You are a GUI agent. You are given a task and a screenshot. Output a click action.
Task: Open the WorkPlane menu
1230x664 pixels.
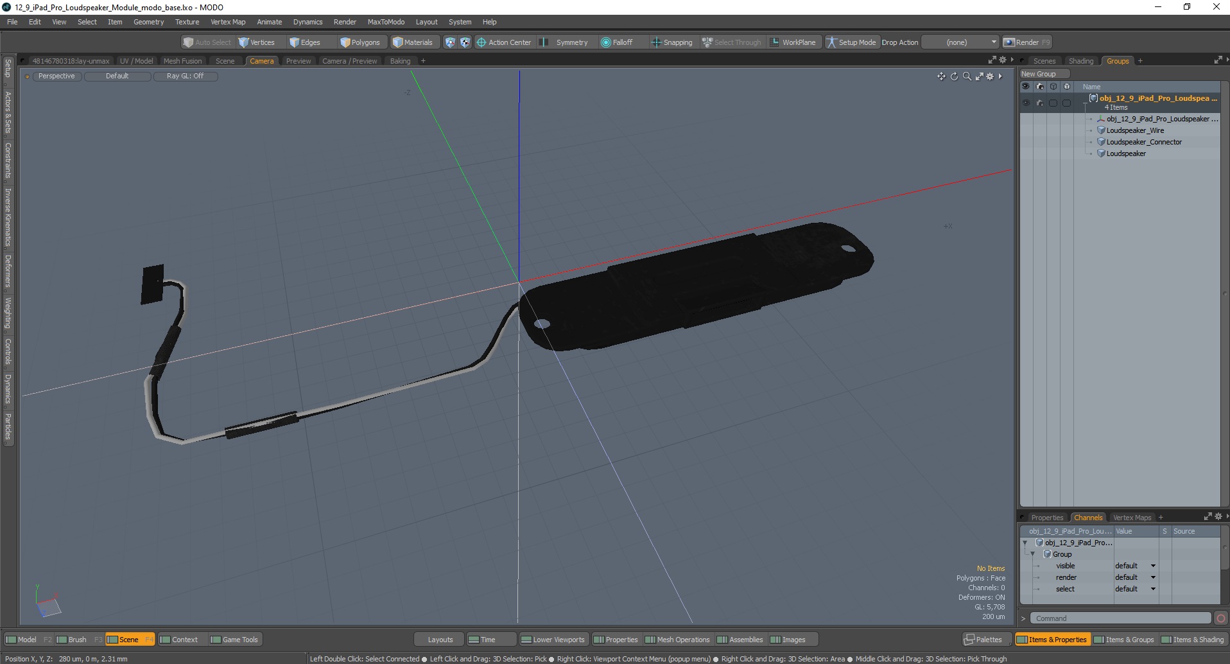793,42
